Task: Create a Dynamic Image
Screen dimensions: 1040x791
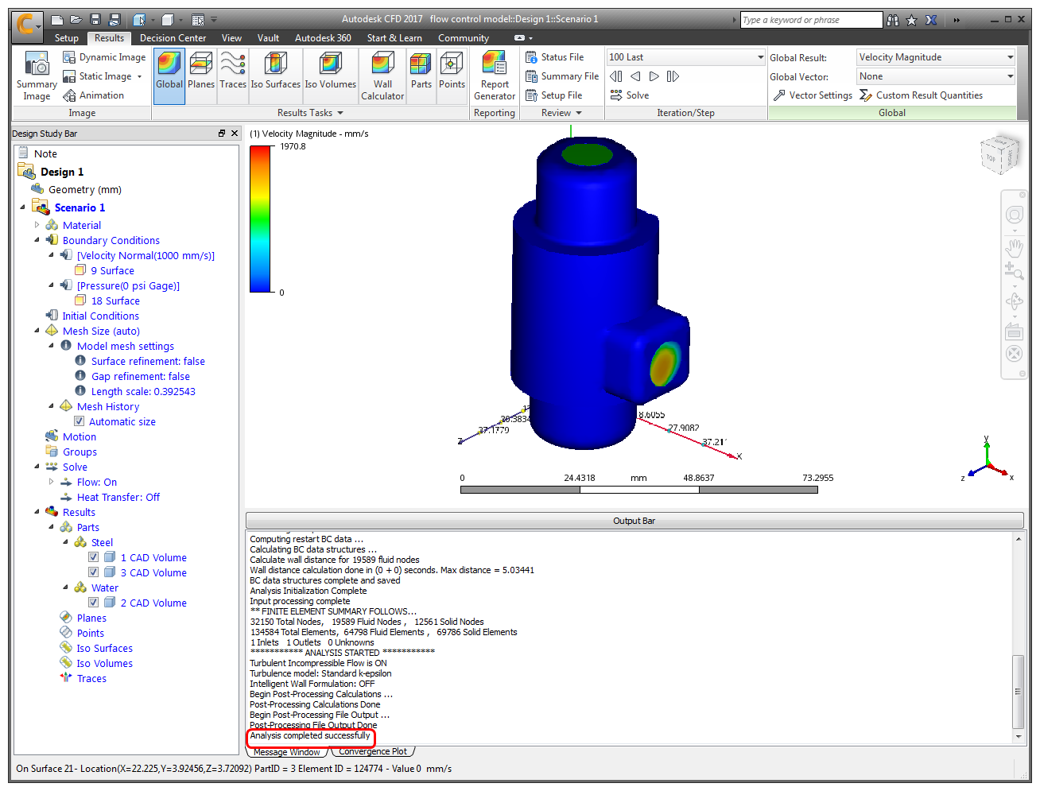Action: pyautogui.click(x=104, y=57)
